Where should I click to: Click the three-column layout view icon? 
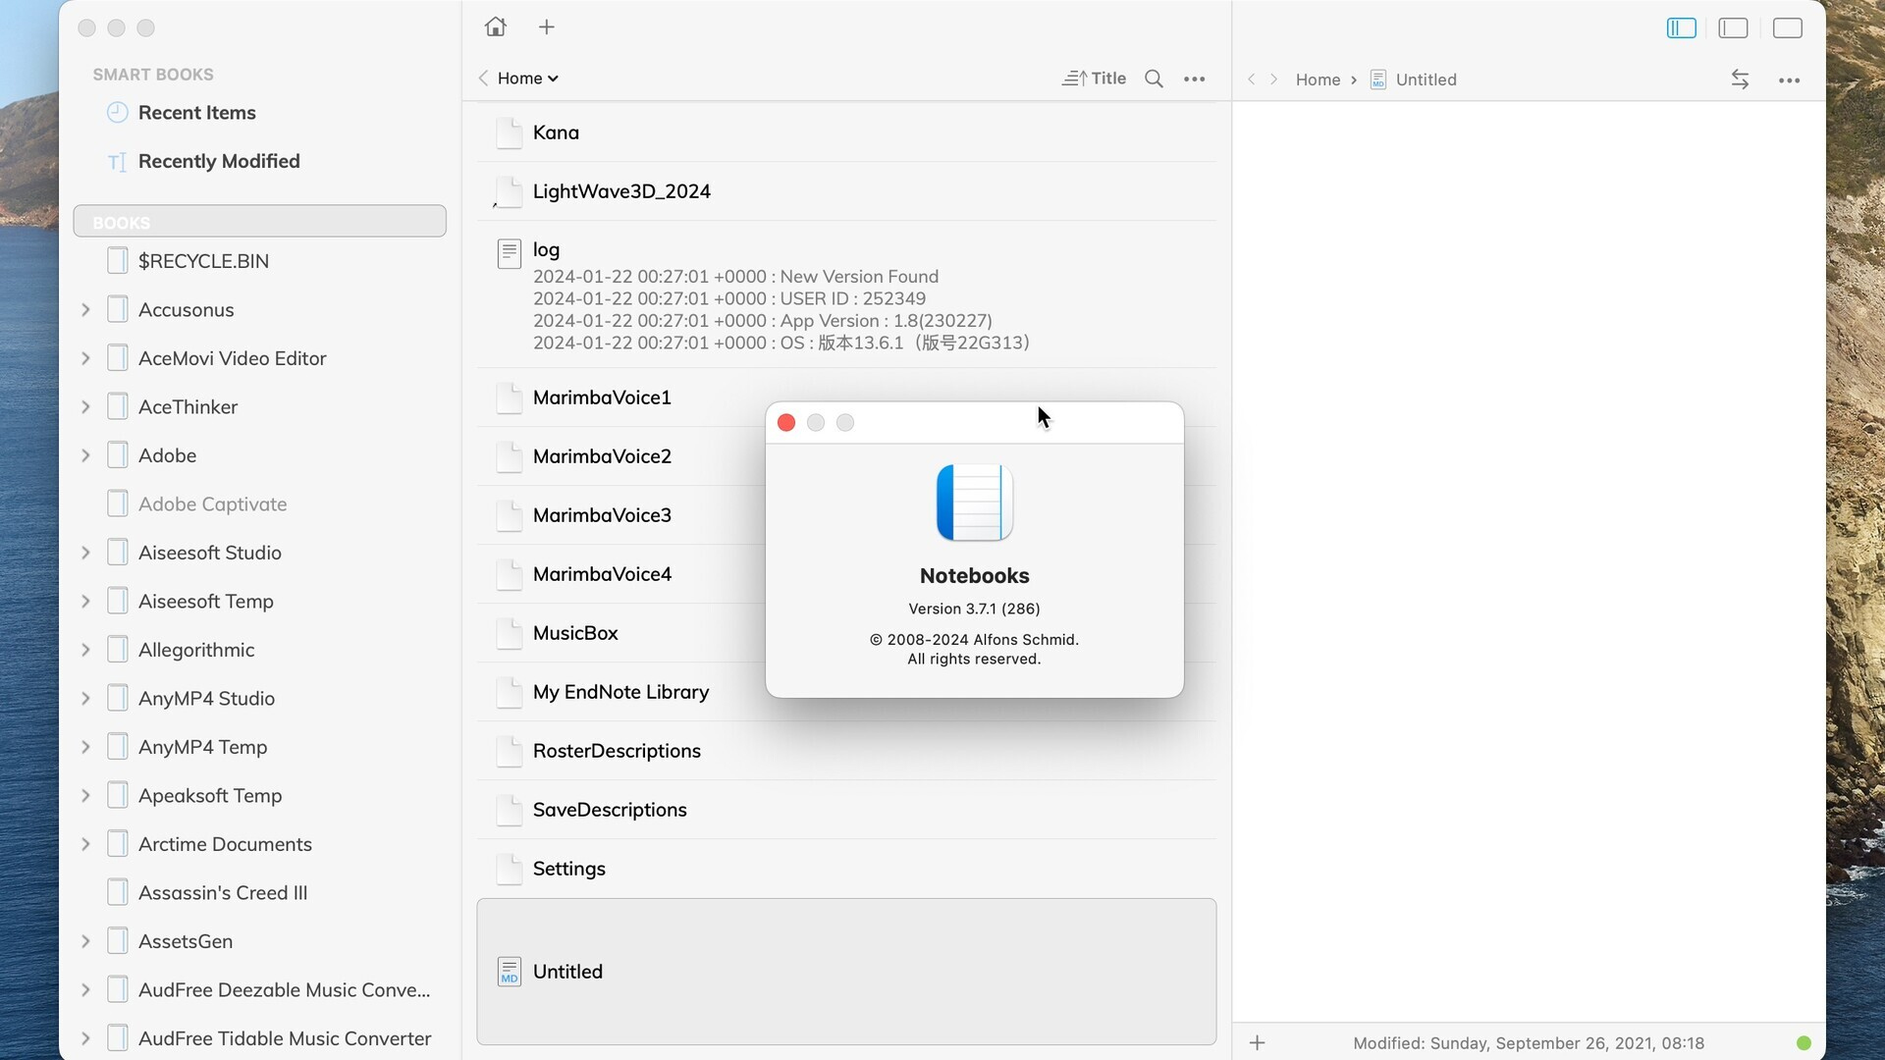tap(1681, 27)
